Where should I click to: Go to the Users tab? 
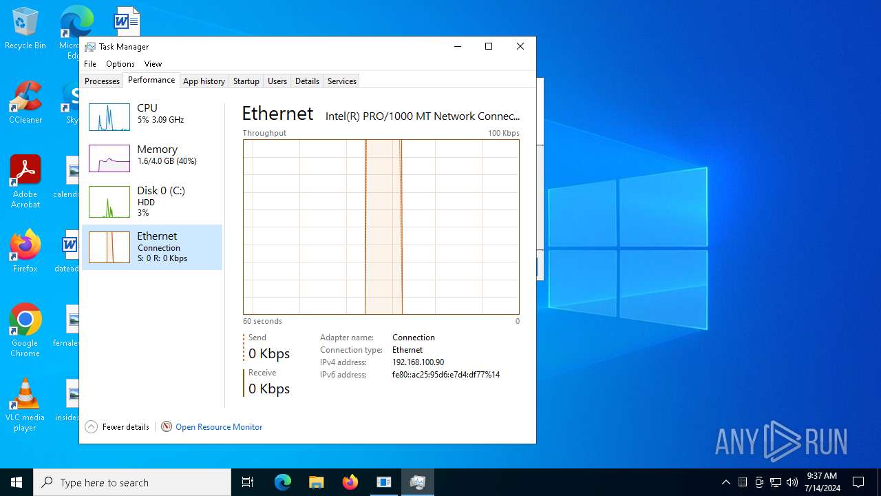(x=277, y=81)
